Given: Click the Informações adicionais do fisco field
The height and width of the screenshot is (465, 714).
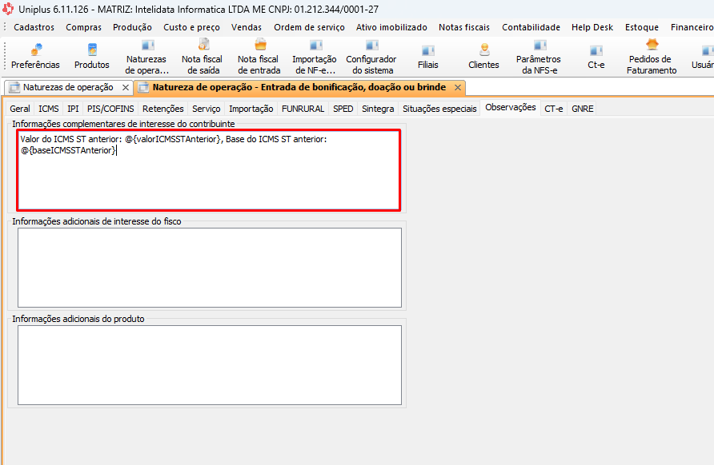Looking at the screenshot, I should (x=210, y=268).
